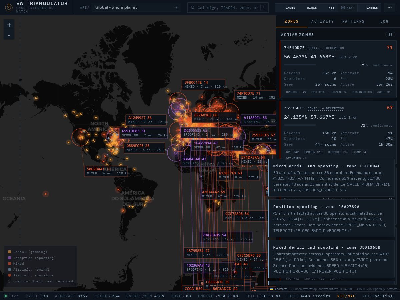Click the Deception (spoofing) legend swatch
The image size is (400, 300).
coord(10,258)
